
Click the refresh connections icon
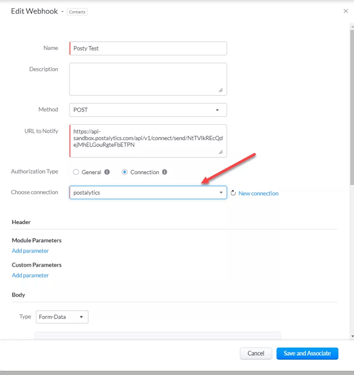point(233,193)
